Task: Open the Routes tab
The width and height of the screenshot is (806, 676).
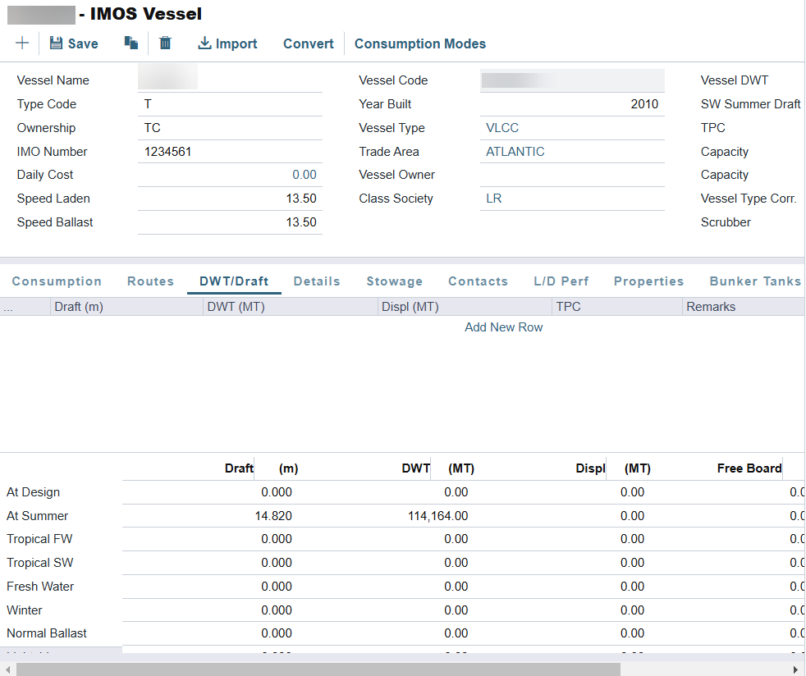Action: pos(150,281)
